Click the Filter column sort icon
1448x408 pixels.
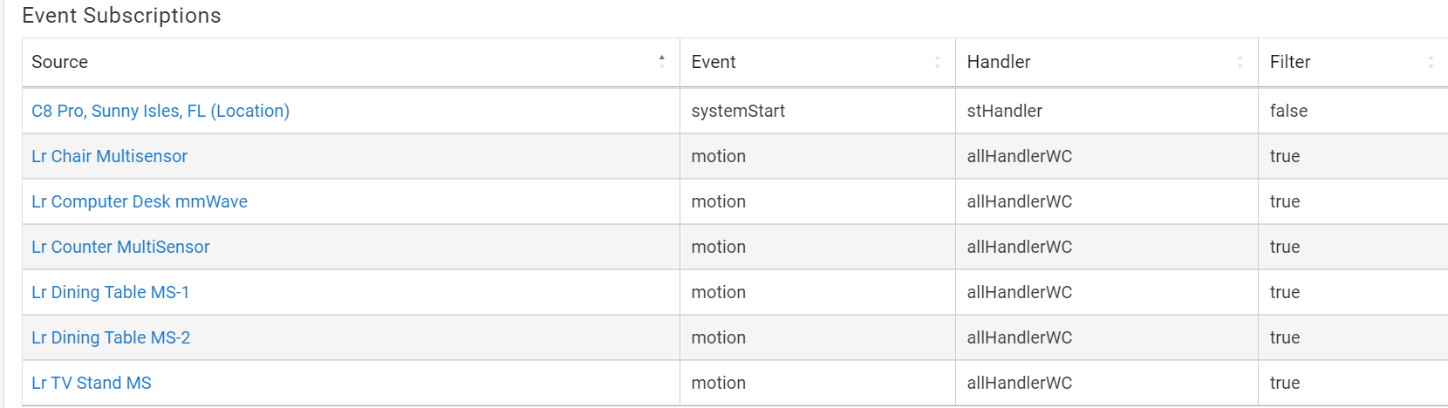pos(1430,62)
